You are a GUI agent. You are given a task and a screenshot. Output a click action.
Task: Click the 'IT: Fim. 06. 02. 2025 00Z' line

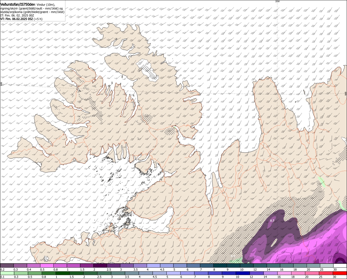pyautogui.click(x=17, y=16)
